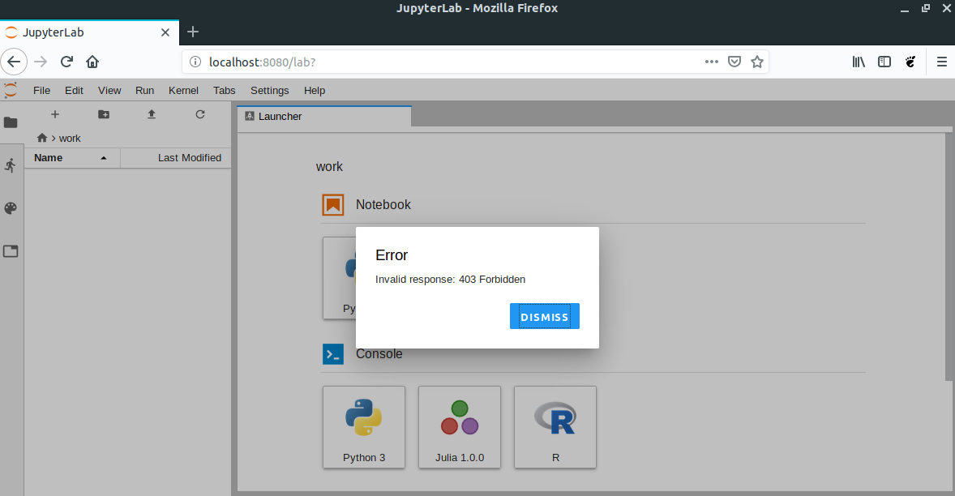
Task: Open the command palette sidebar icon
Action: [11, 208]
